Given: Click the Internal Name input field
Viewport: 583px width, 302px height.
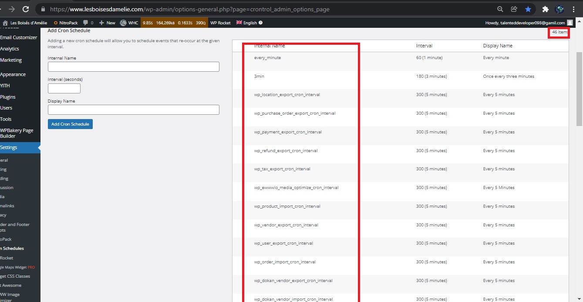Looking at the screenshot, I should tap(133, 66).
